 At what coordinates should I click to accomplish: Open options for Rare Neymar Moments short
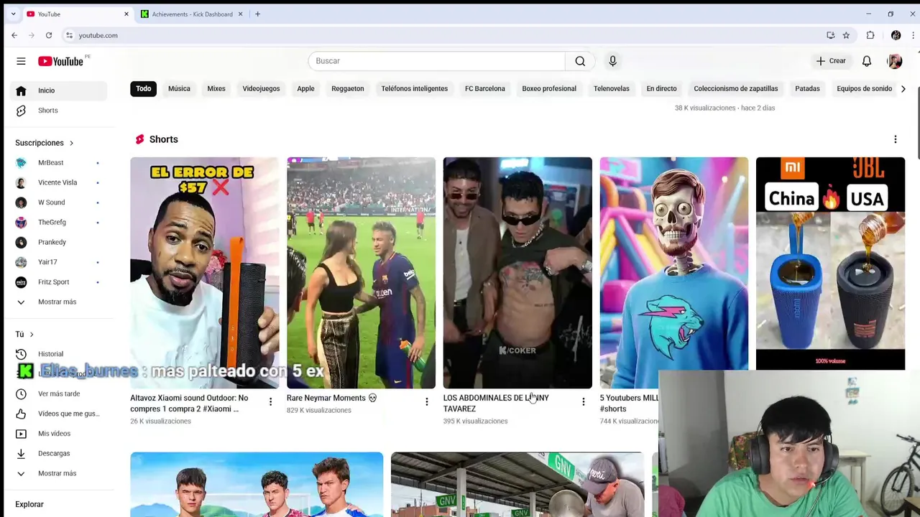tap(427, 402)
